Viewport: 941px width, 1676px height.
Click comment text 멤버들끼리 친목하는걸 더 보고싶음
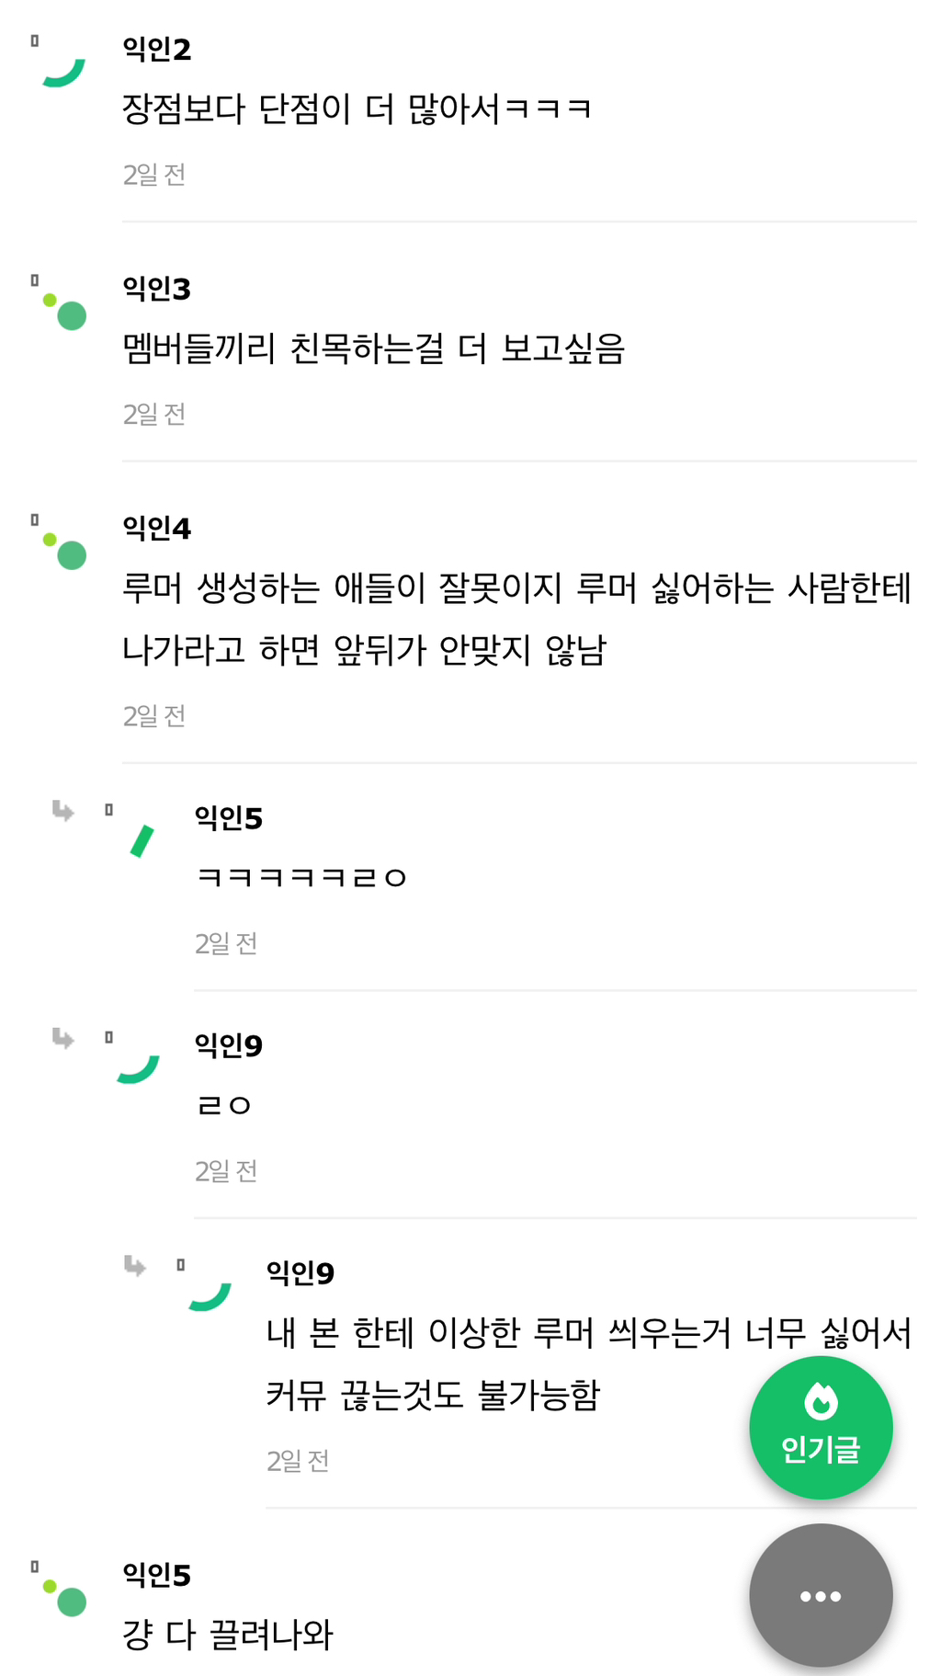click(373, 349)
